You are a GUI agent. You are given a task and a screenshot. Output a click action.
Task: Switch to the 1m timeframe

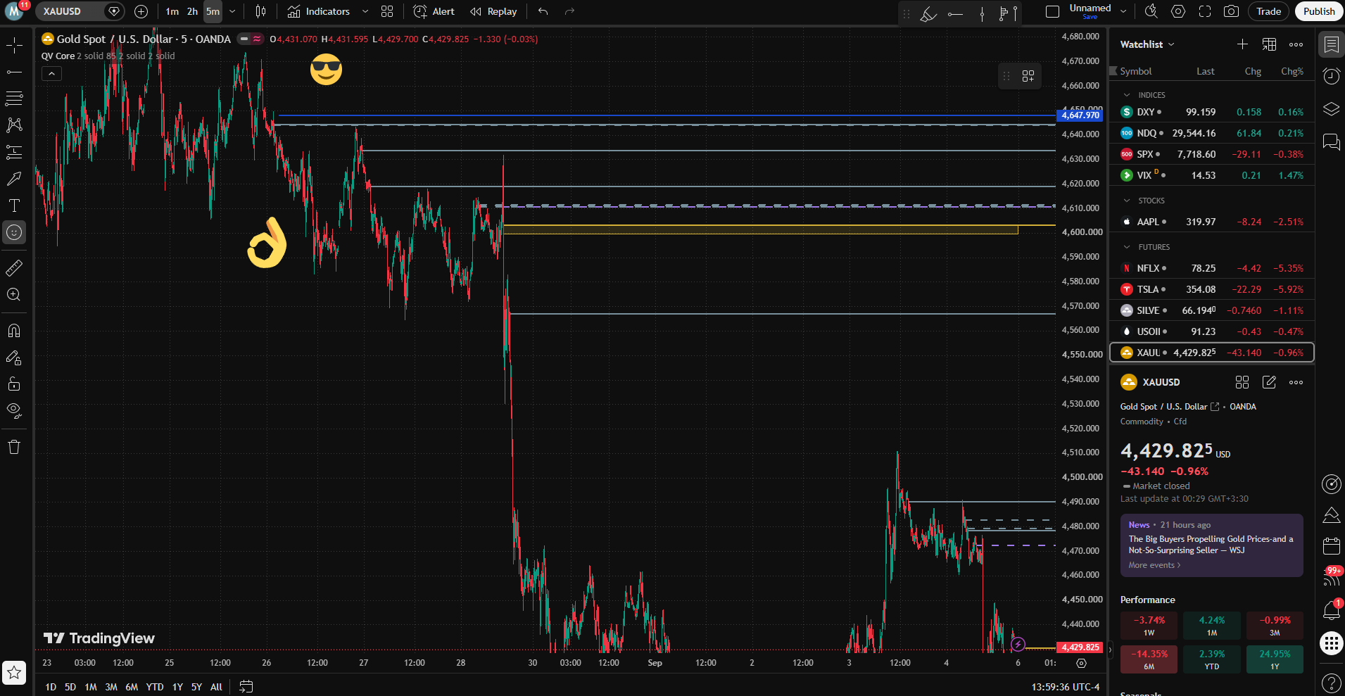click(x=172, y=11)
